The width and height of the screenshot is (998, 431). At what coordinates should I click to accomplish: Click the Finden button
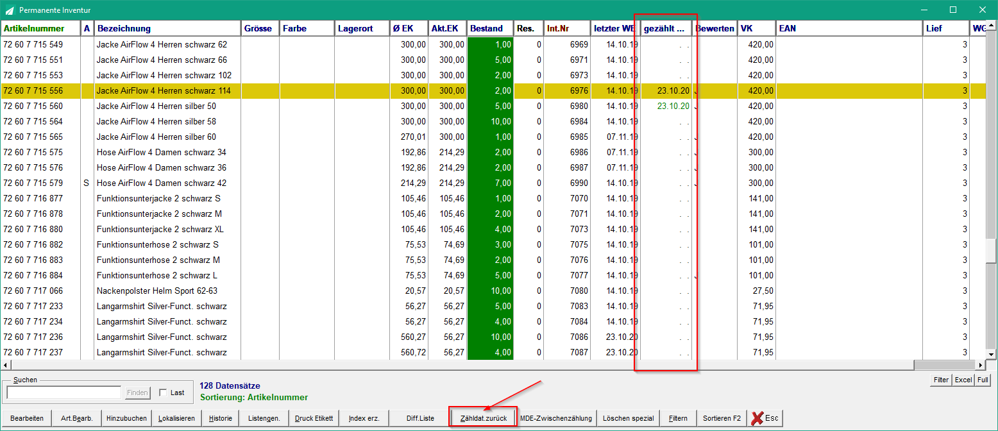(x=137, y=393)
